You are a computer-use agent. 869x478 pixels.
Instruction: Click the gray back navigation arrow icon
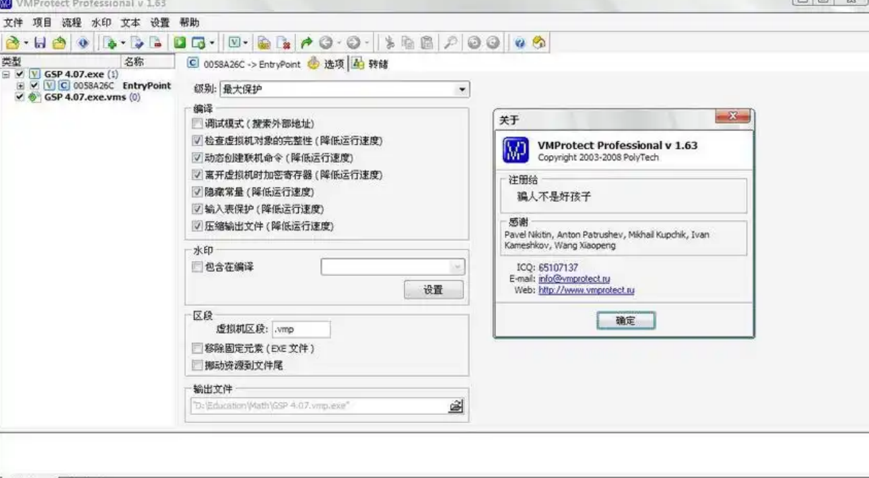[x=326, y=43]
